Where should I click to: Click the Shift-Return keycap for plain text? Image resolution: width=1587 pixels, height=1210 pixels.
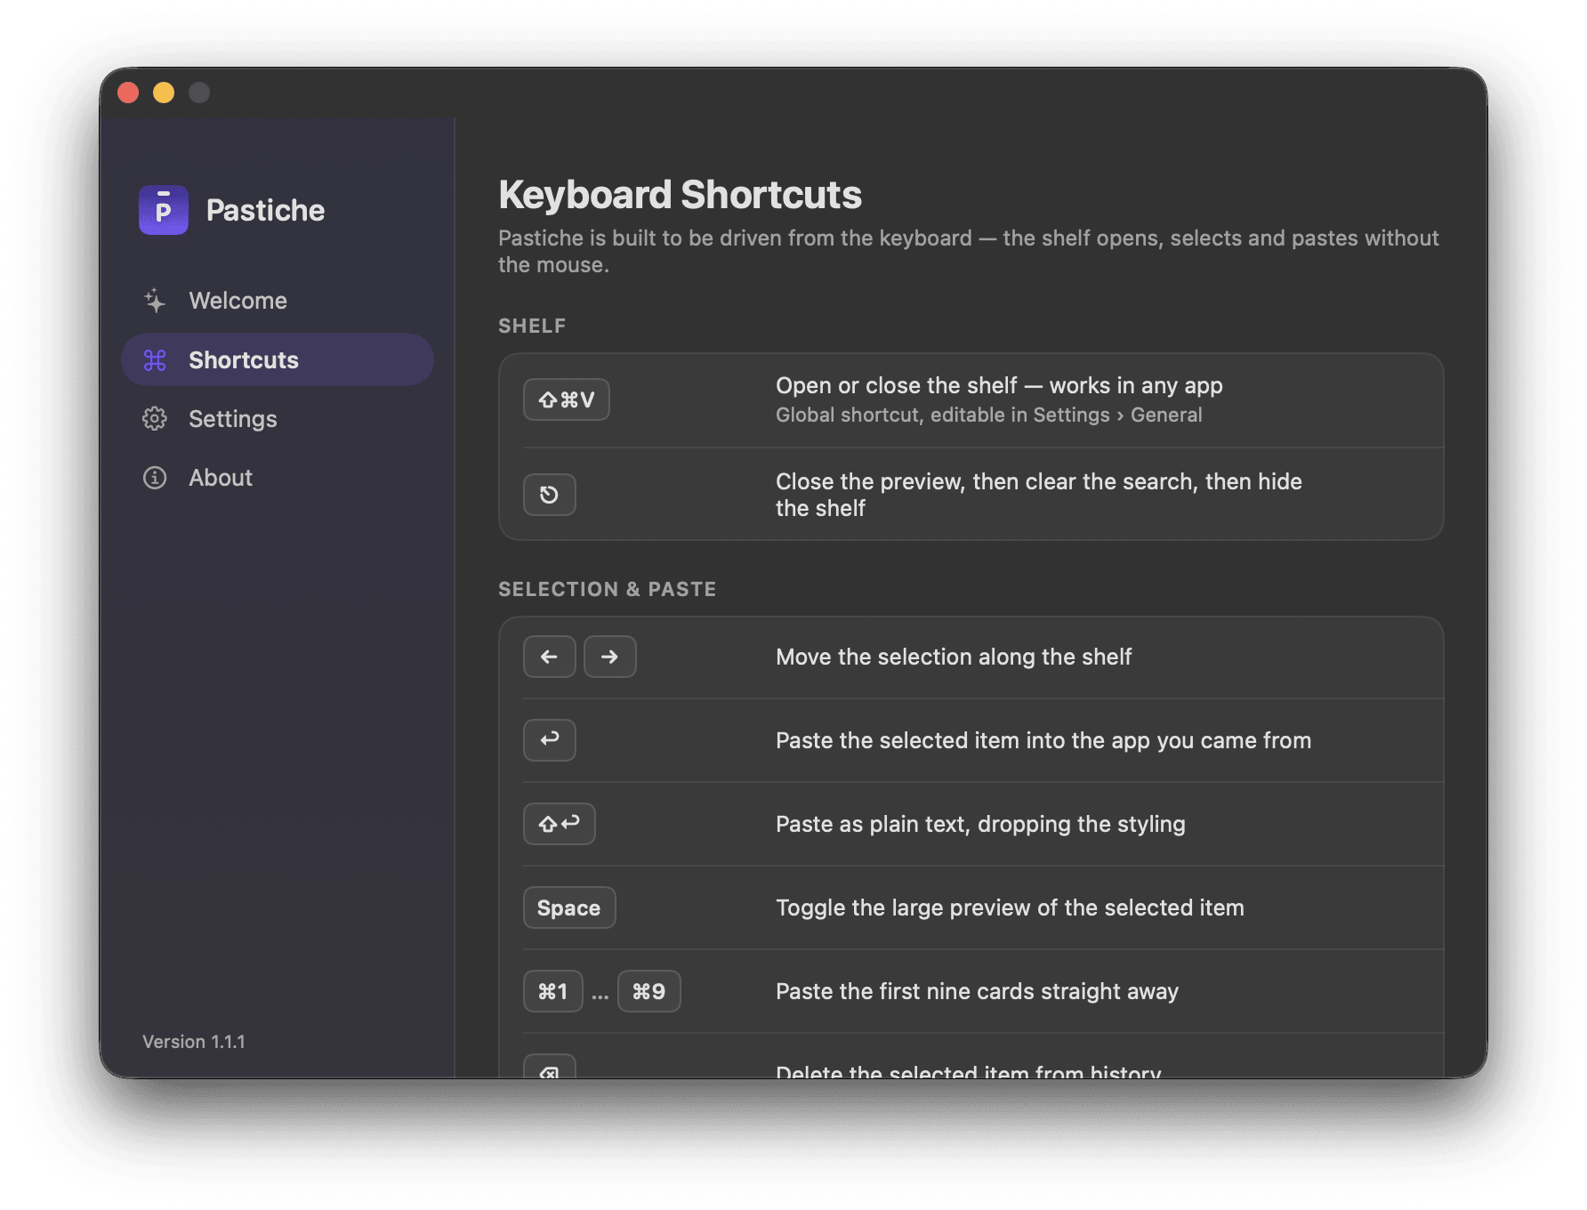point(560,824)
